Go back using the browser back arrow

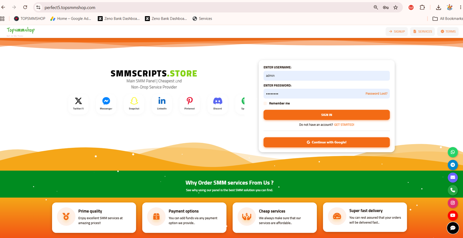pos(3,7)
